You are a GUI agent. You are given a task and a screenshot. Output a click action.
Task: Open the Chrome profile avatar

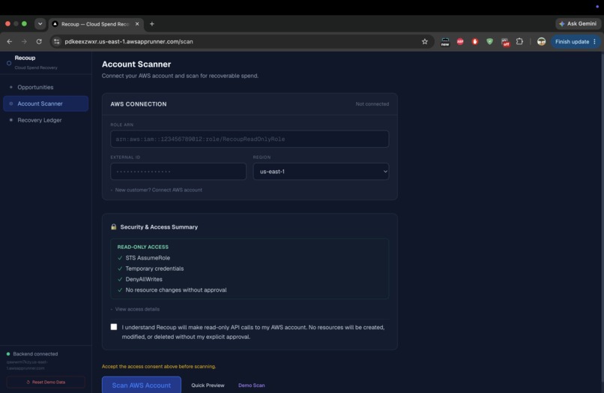click(x=541, y=42)
